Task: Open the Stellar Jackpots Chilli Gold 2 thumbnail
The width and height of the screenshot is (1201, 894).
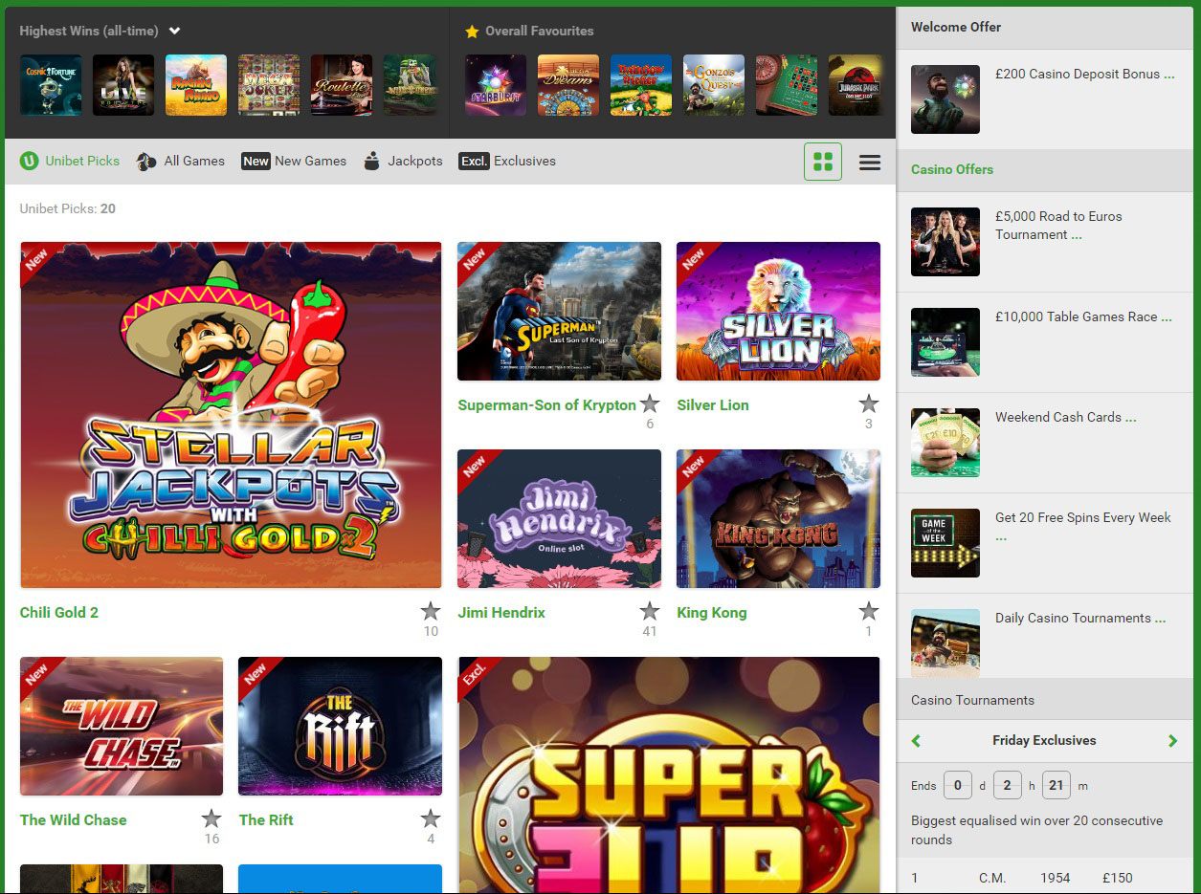Action: (x=231, y=415)
